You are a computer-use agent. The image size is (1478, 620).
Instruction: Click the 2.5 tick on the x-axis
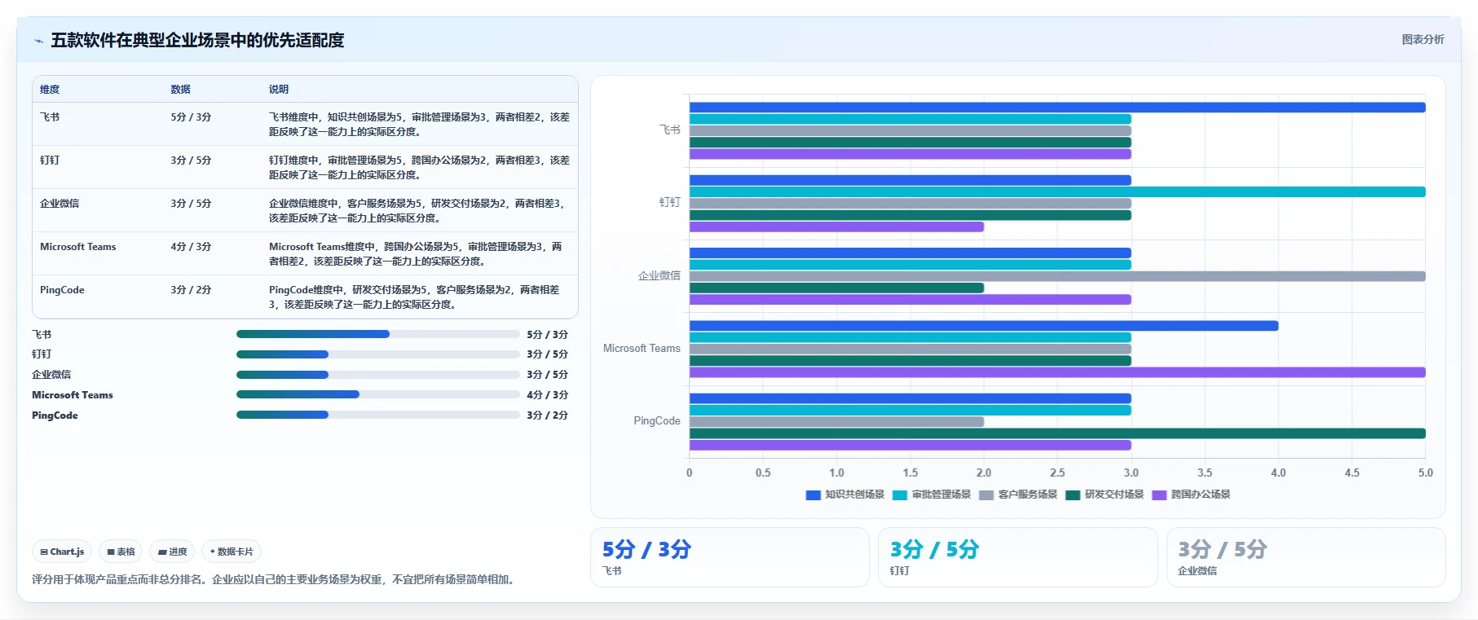1057,473
